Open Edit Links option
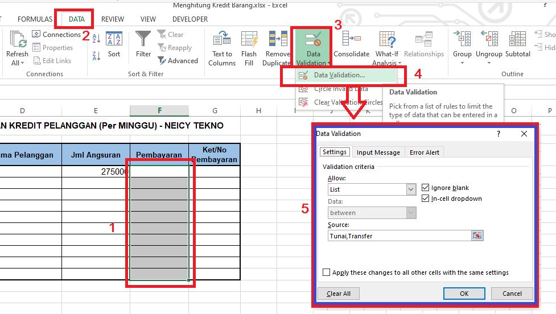This screenshot has height=314, width=556. [52, 61]
